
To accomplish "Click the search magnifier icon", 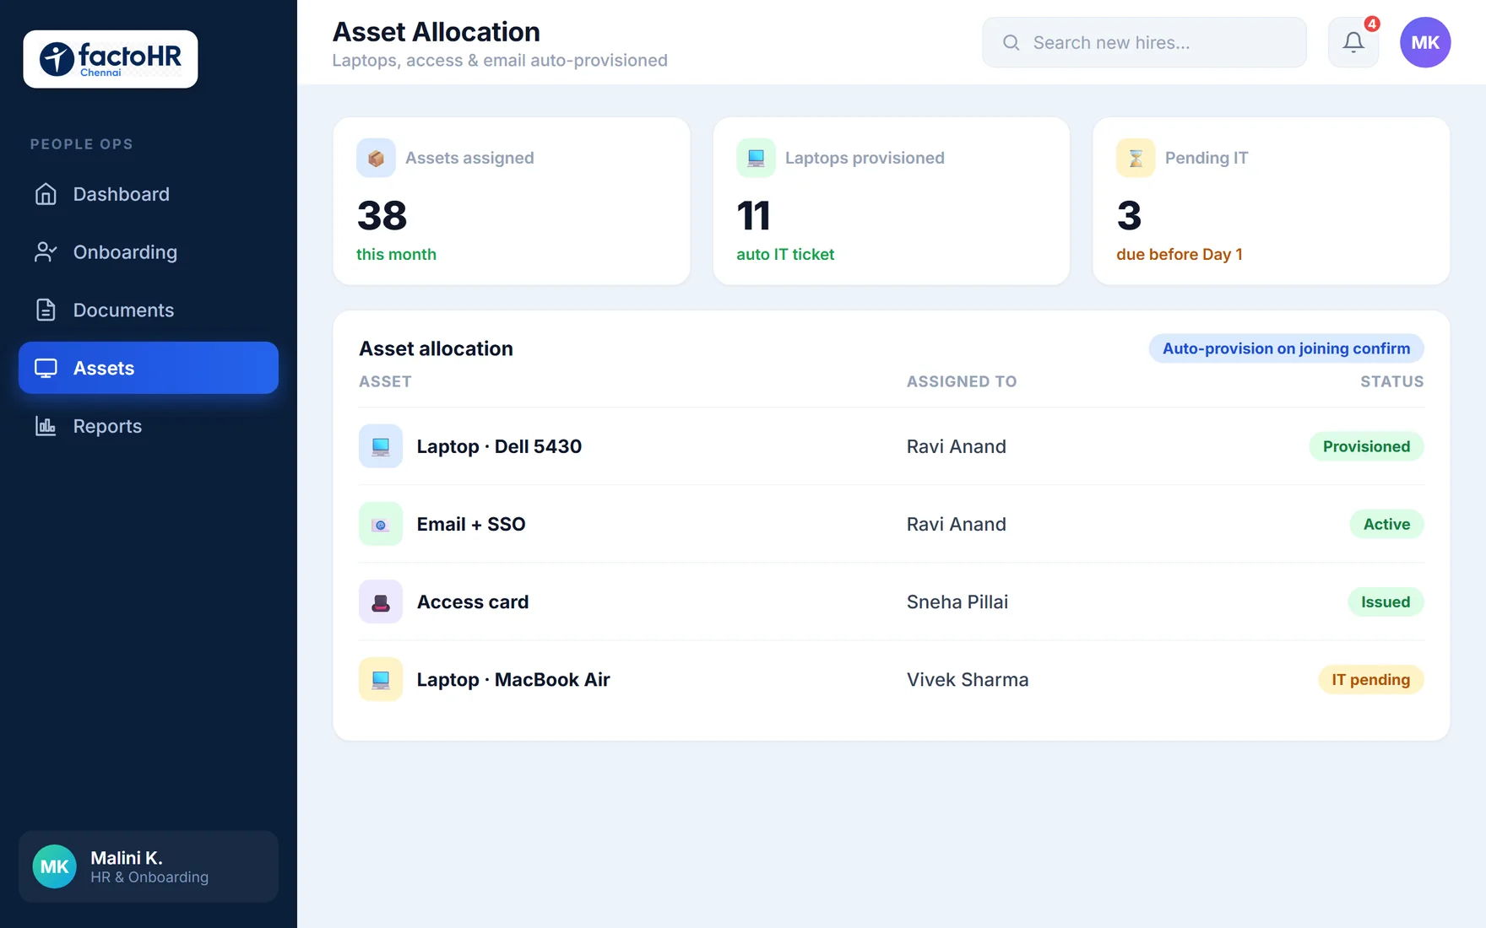I will click(x=1011, y=42).
